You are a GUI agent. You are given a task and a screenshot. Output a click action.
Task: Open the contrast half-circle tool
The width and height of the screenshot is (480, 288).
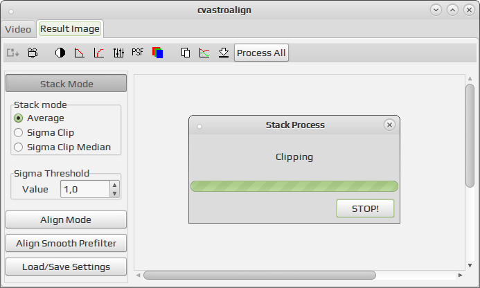click(x=60, y=53)
